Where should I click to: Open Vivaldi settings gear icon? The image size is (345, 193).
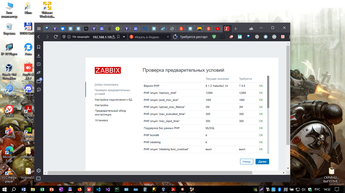39,171
